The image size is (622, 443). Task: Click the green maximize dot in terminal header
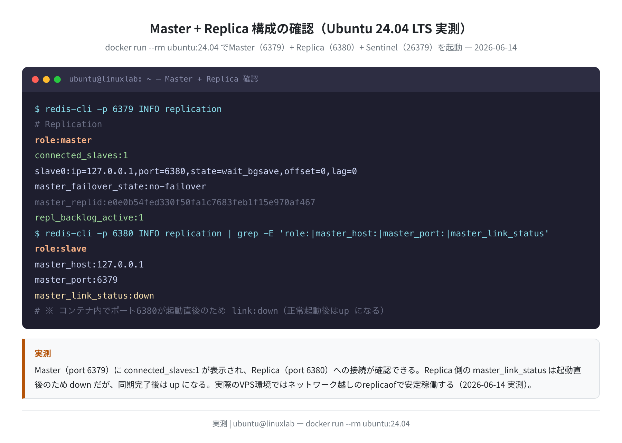57,79
